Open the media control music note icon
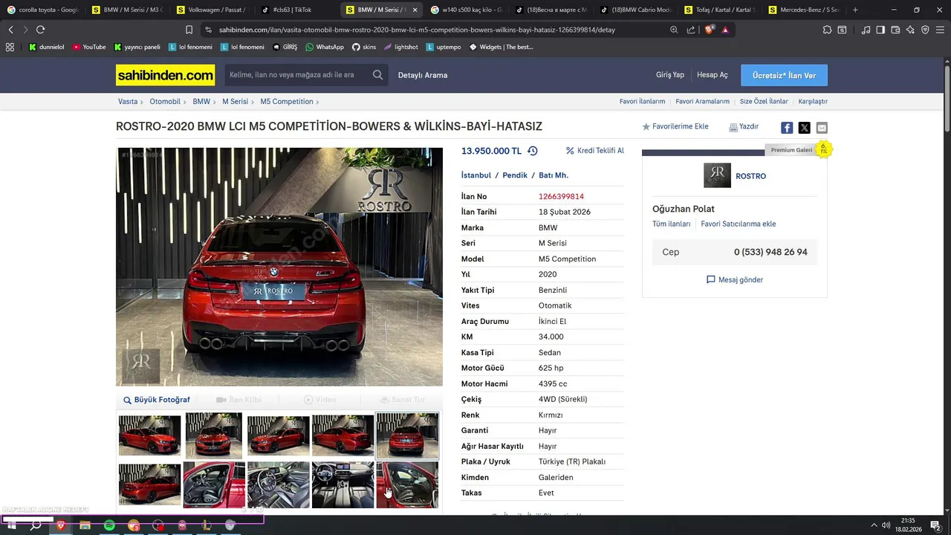The width and height of the screenshot is (951, 535). (866, 30)
